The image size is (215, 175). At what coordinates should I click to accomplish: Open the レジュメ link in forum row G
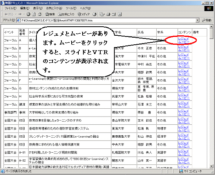pos(183,87)
